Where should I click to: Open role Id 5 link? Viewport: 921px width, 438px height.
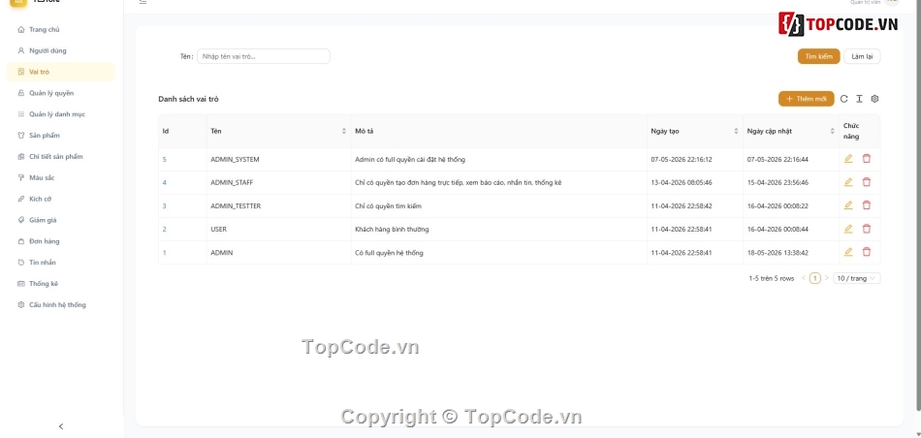165,159
